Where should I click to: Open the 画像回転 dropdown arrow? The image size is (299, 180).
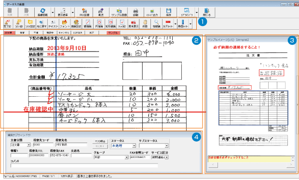(x=53, y=13)
